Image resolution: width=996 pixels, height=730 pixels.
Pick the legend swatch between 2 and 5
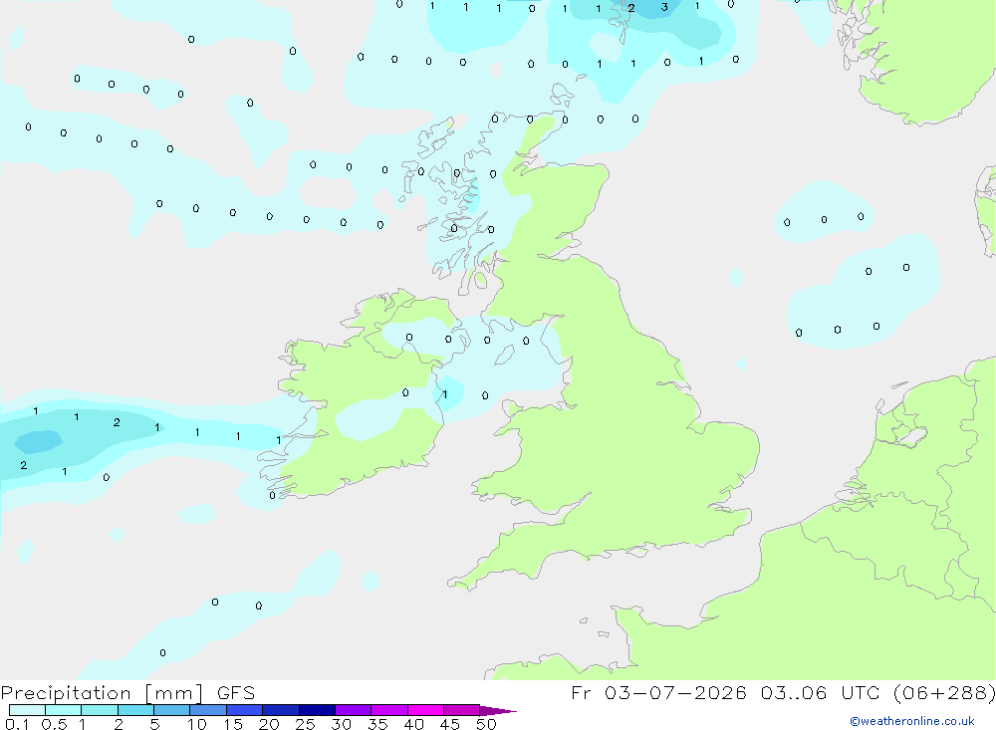[x=135, y=710]
